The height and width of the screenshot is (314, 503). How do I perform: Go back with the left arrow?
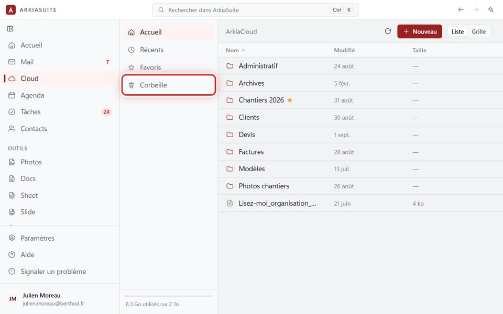[x=461, y=9]
